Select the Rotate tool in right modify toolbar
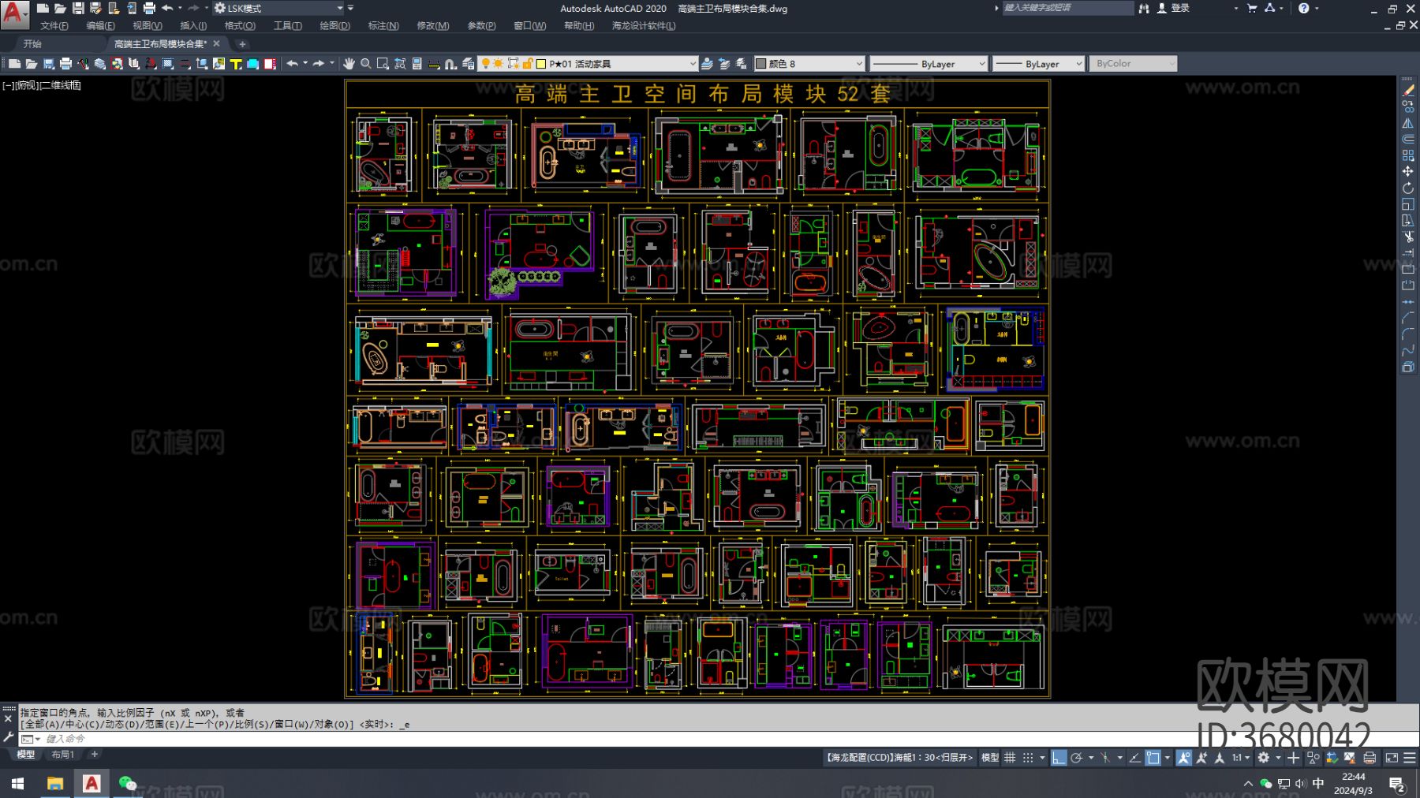This screenshot has height=798, width=1420. coord(1408,188)
